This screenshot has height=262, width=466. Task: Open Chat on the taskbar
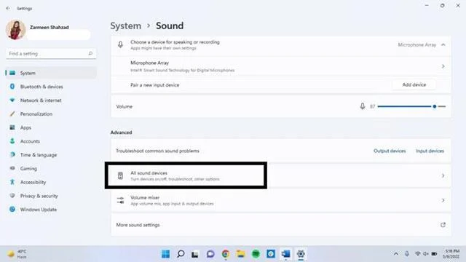point(210,254)
